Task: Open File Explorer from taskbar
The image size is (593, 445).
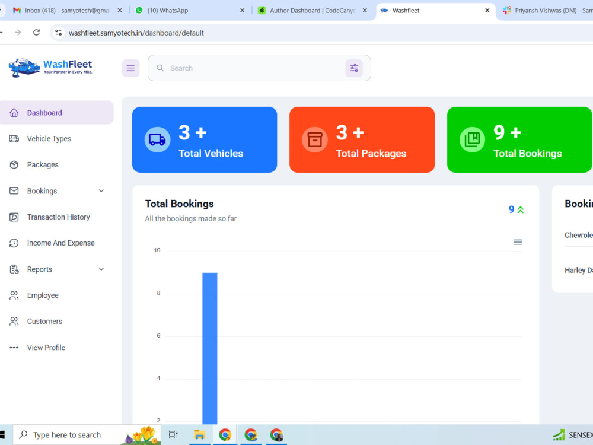Action: (x=199, y=435)
